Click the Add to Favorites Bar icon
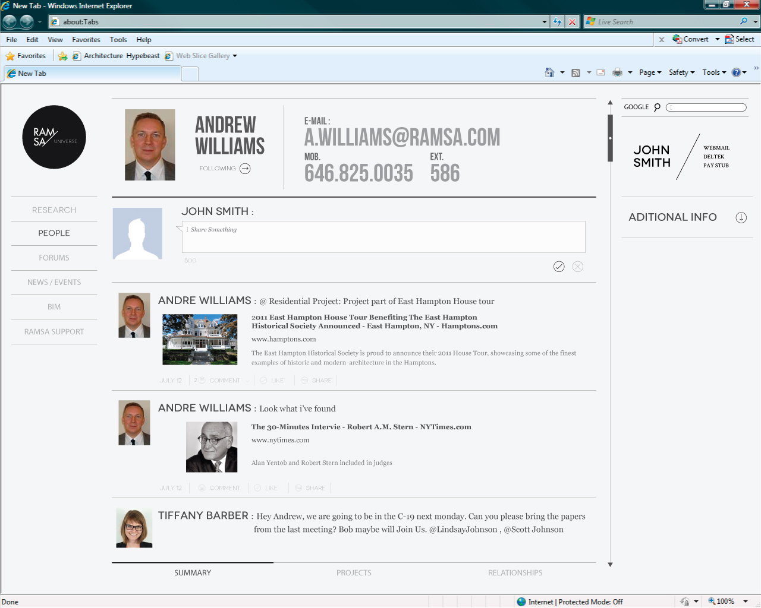 (x=62, y=56)
